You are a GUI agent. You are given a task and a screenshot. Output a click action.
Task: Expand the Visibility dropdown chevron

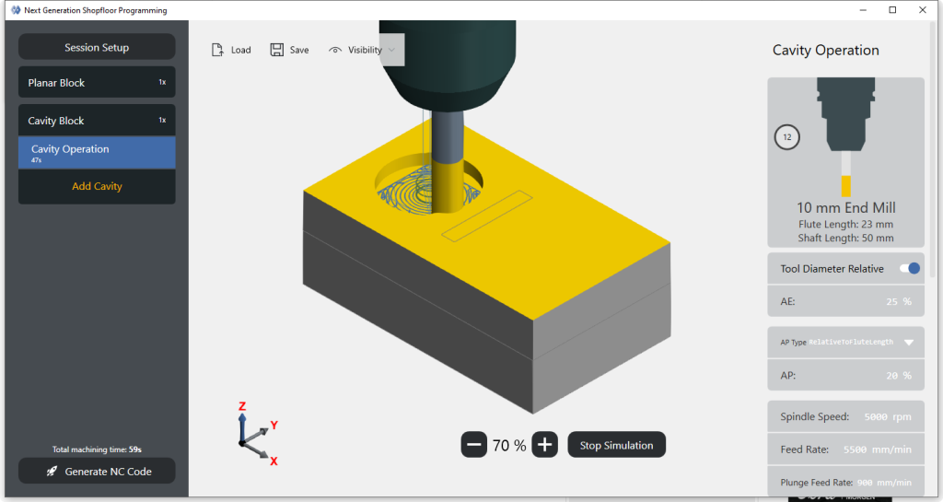point(391,50)
